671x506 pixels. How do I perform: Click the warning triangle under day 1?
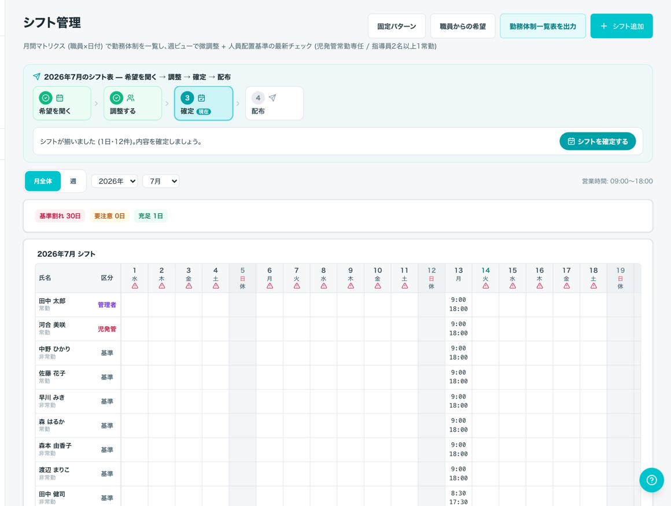pyautogui.click(x=135, y=286)
